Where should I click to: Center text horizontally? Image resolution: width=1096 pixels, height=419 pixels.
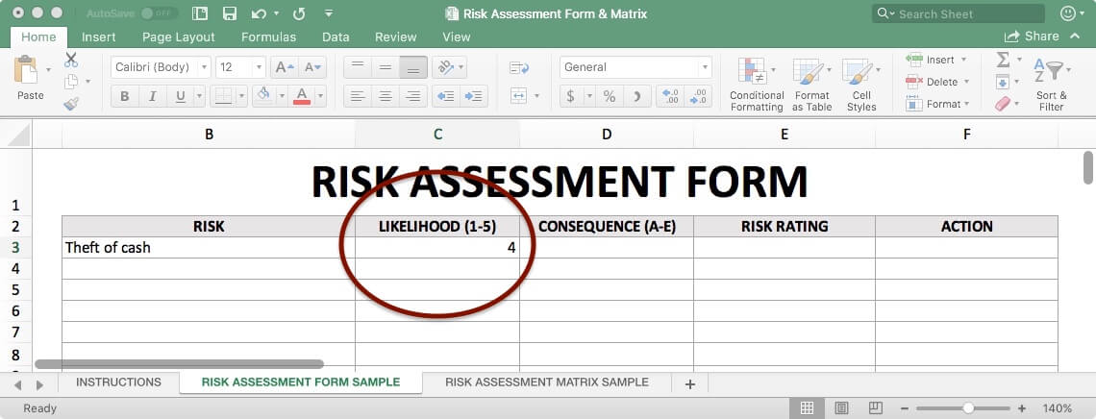[x=386, y=96]
